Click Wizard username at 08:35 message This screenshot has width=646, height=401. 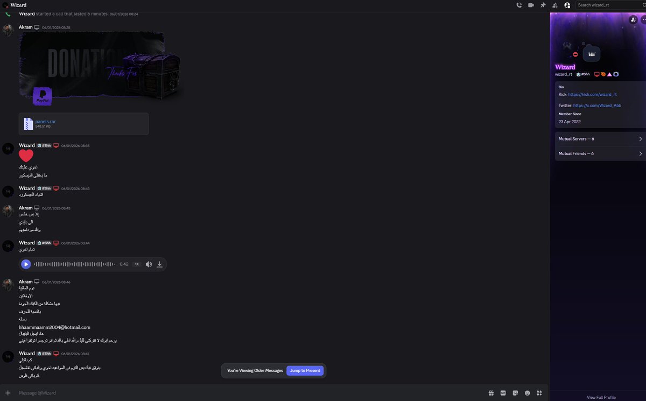point(27,145)
